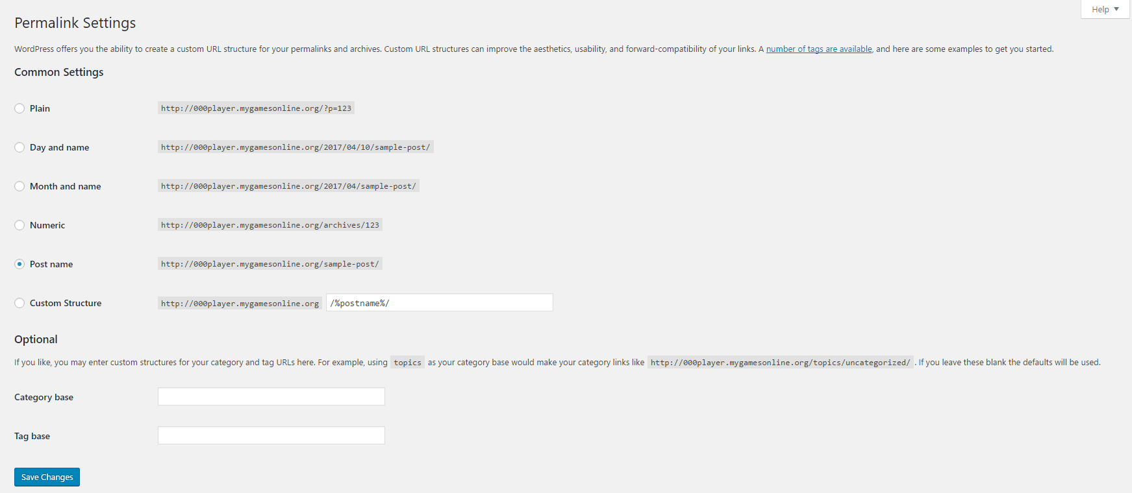Select the Plain permalink radio button
The width and height of the screenshot is (1132, 493).
click(x=19, y=108)
